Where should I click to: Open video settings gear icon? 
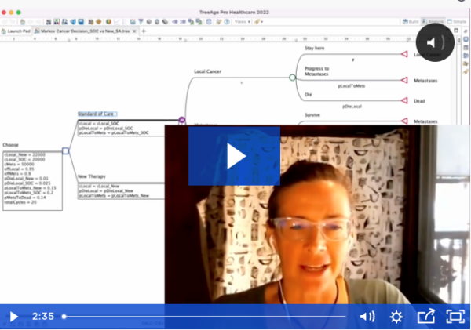pyautogui.click(x=396, y=317)
